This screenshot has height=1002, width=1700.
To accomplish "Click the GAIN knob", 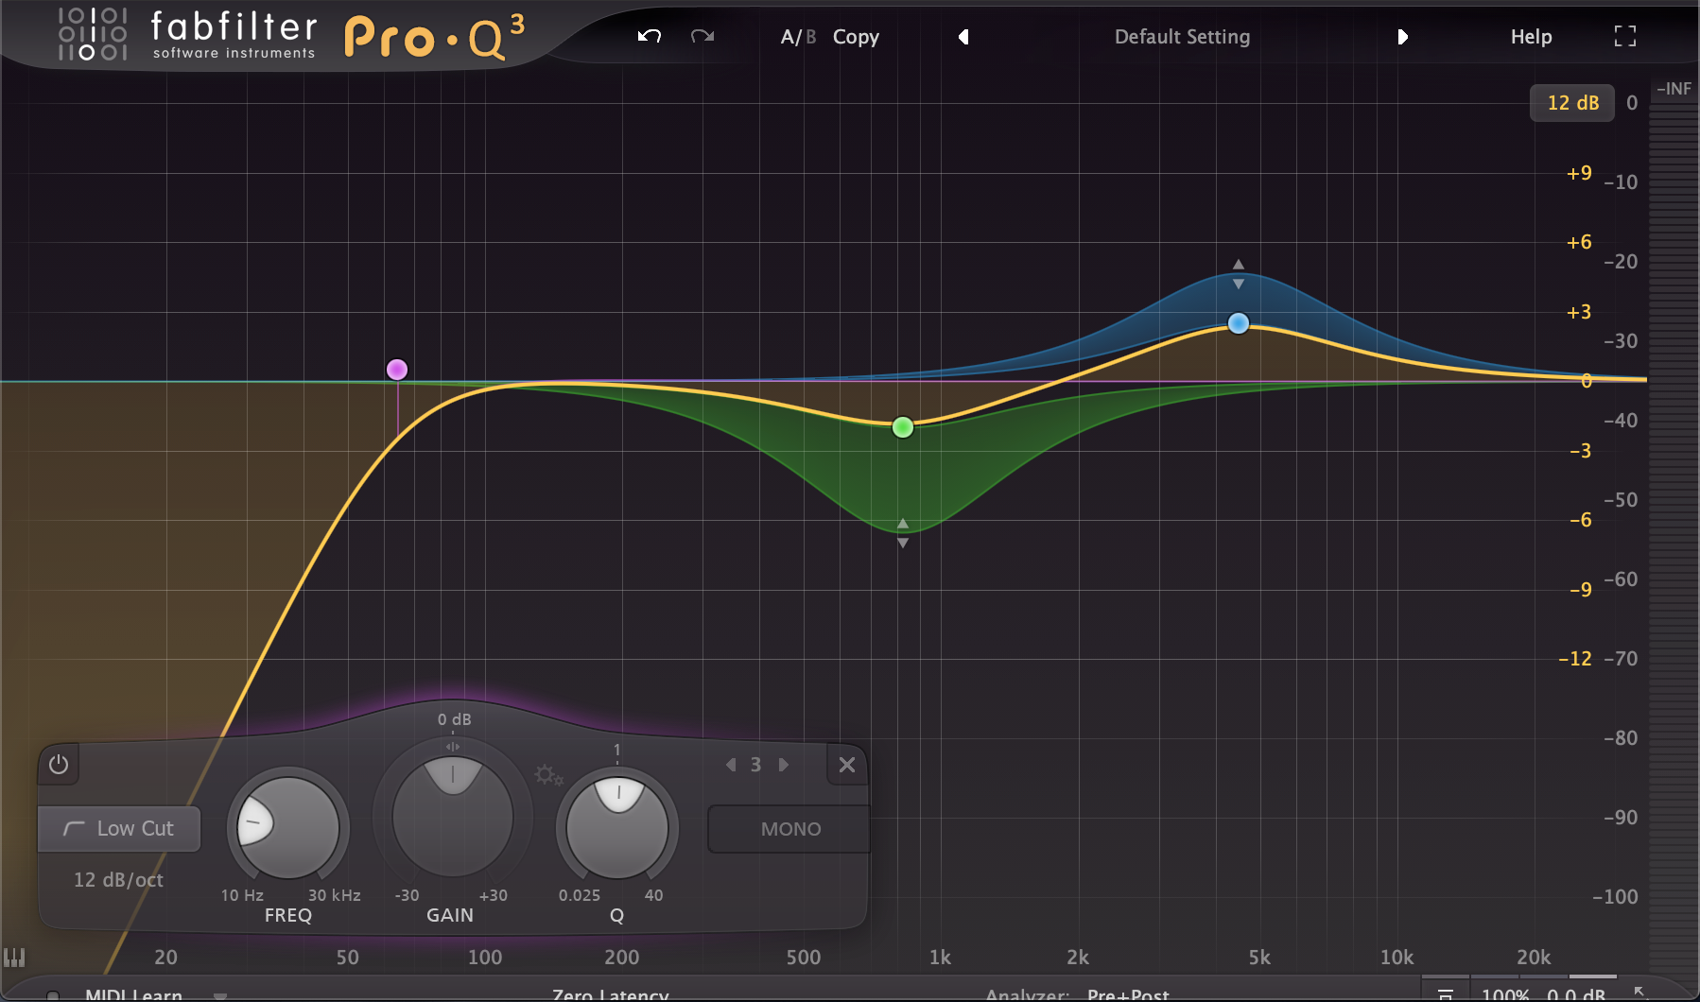I will click(x=453, y=817).
